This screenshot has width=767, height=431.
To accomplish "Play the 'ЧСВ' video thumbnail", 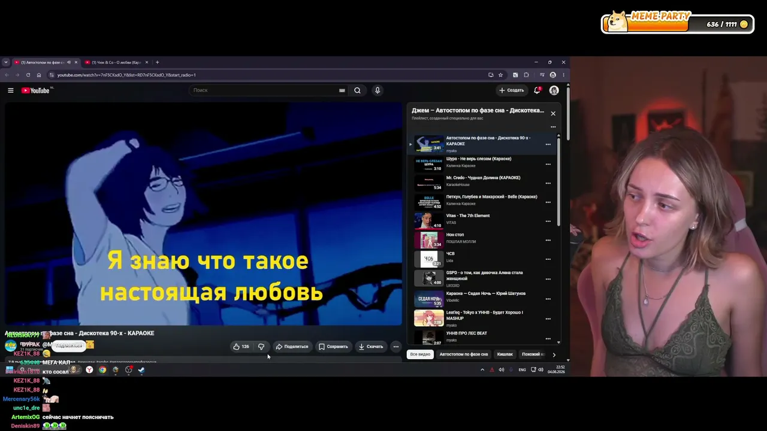I will coord(429,259).
